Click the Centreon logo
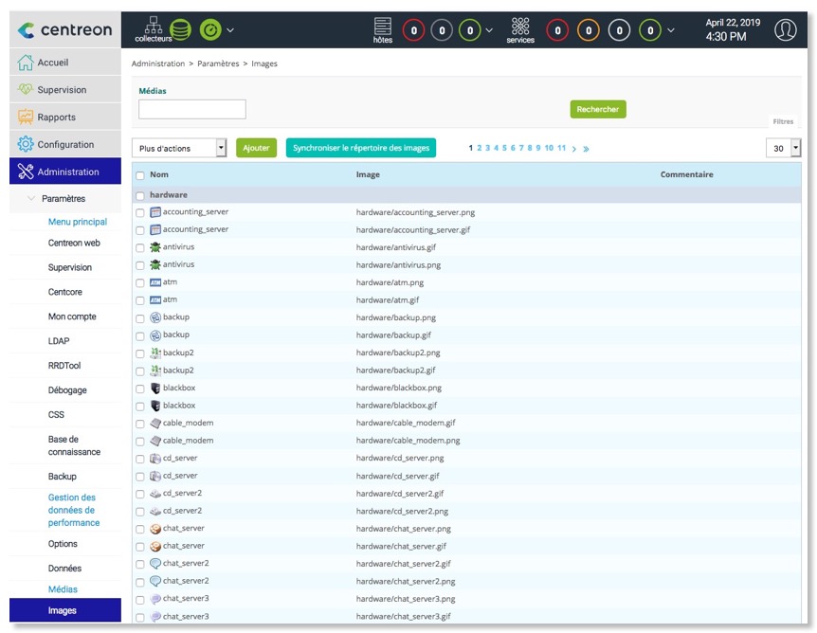817x633 pixels. coord(65,30)
